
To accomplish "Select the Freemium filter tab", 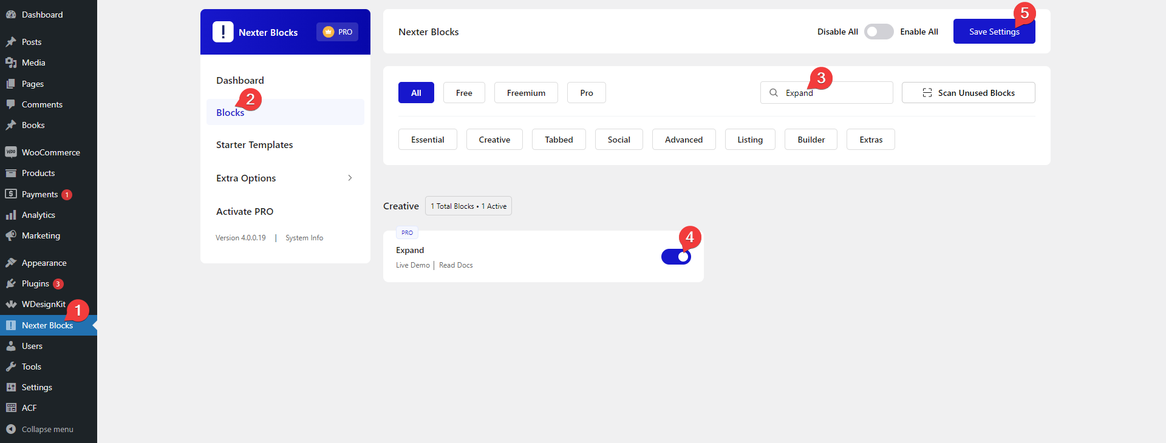I will tap(526, 93).
